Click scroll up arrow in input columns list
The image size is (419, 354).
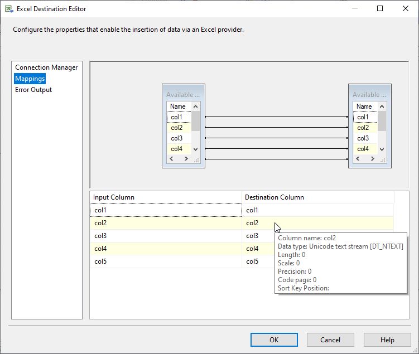[196, 106]
